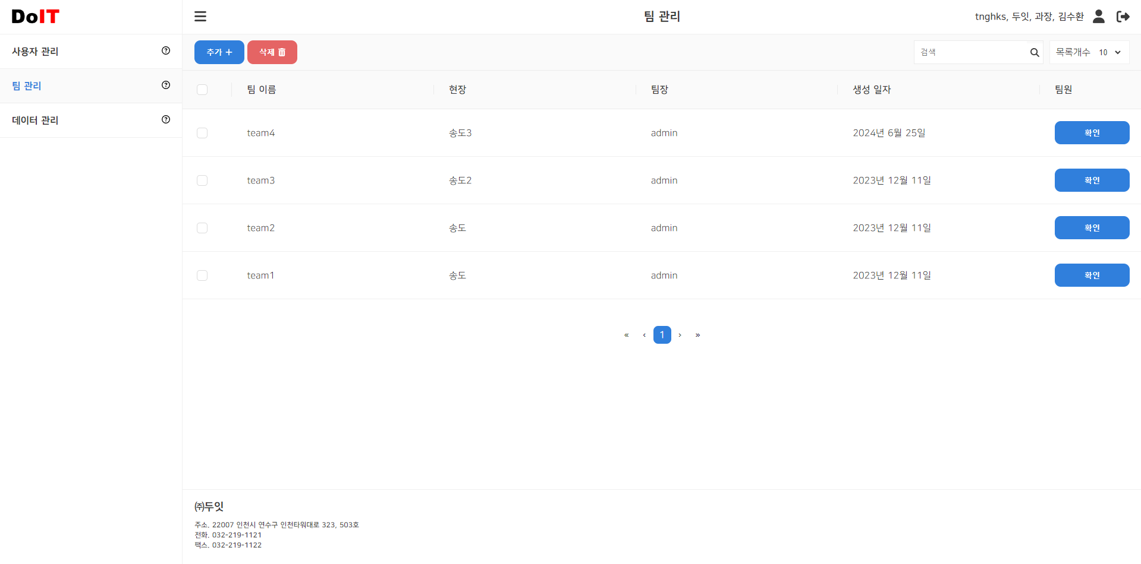
Task: Check the team4 row checkbox
Action: tap(202, 133)
